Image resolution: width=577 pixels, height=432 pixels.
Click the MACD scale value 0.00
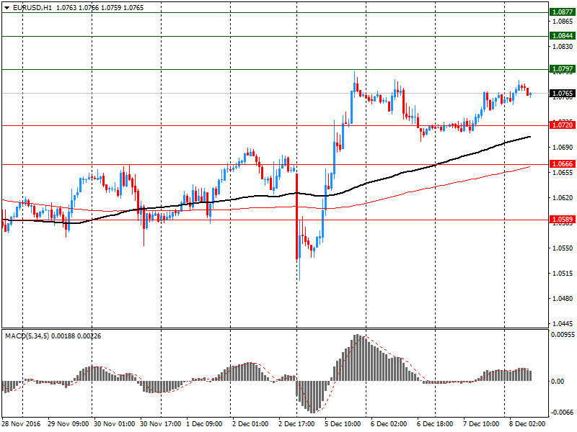(558, 382)
